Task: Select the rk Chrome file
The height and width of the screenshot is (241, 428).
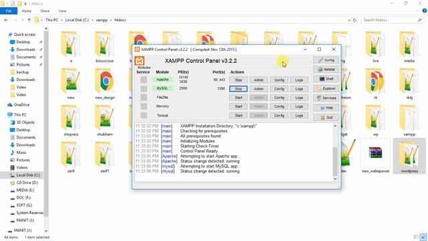Action: [375, 84]
